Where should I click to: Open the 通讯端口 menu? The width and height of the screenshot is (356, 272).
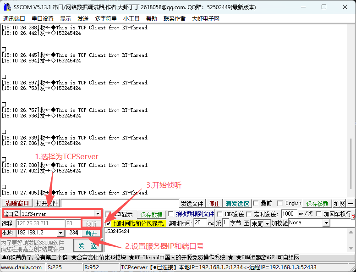[x=14, y=19]
